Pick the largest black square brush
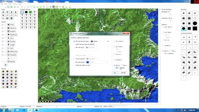Image resolution: width=199 pixels, height=112 pixels. click(x=195, y=28)
